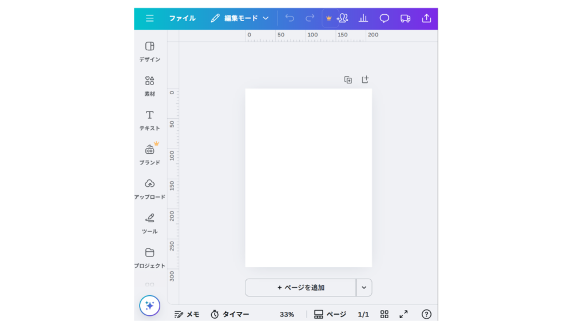The height and width of the screenshot is (329, 586).
Task: Select the テキスト tool in sidebar
Action: click(x=149, y=120)
